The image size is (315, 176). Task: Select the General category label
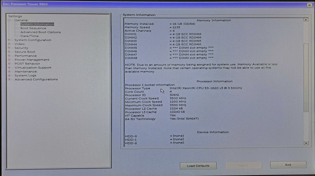click(21, 20)
